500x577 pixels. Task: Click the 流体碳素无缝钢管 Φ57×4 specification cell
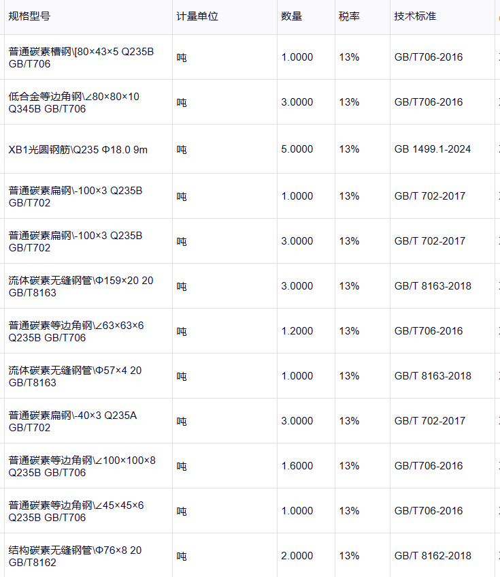pyautogui.click(x=76, y=377)
